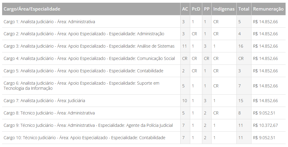This screenshot has height=147, width=288.
Task: Click the PcD column header
Action: 196,9
